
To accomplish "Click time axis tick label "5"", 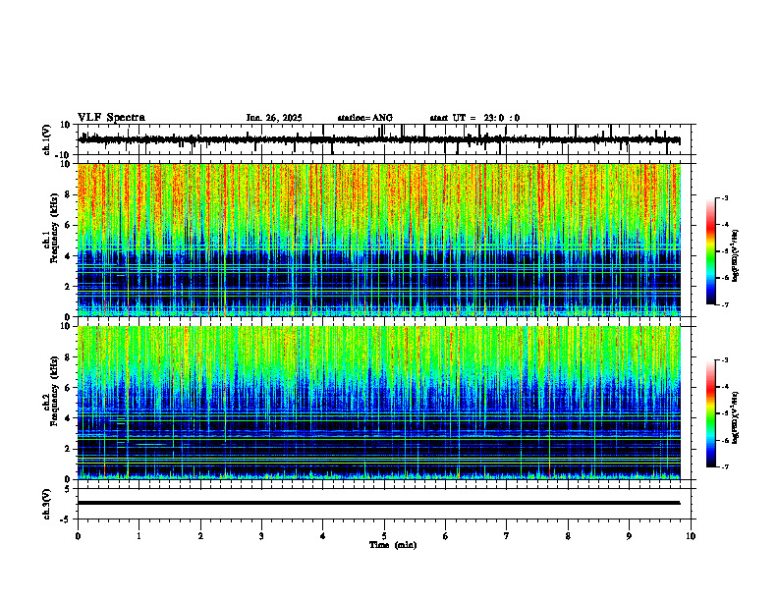I will coord(384,536).
